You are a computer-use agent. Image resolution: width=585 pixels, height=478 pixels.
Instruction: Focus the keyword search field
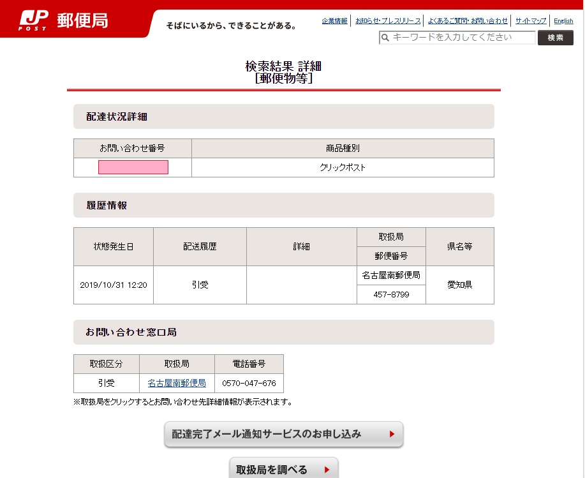457,38
